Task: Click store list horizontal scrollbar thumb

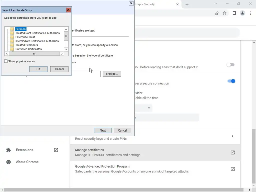Action: [x=34, y=53]
